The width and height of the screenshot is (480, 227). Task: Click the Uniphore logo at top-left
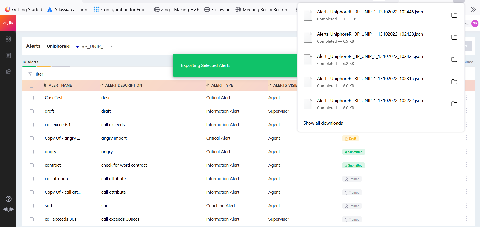tap(8, 23)
